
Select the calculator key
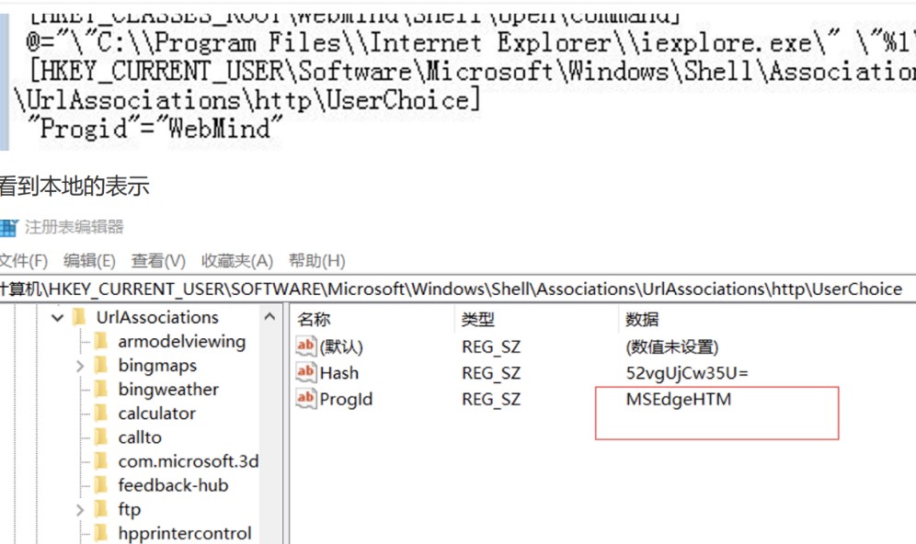156,414
